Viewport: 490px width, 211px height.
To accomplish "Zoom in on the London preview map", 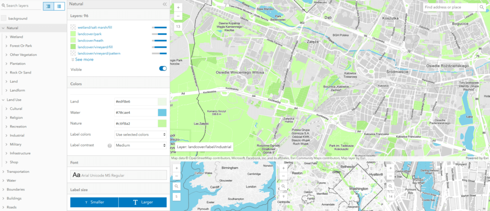I will pyautogui.click(x=177, y=168).
